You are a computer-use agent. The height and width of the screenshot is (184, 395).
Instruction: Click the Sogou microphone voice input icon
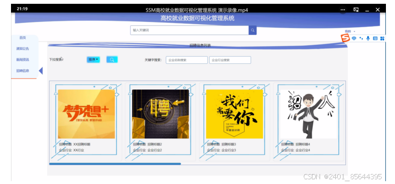click(368, 39)
